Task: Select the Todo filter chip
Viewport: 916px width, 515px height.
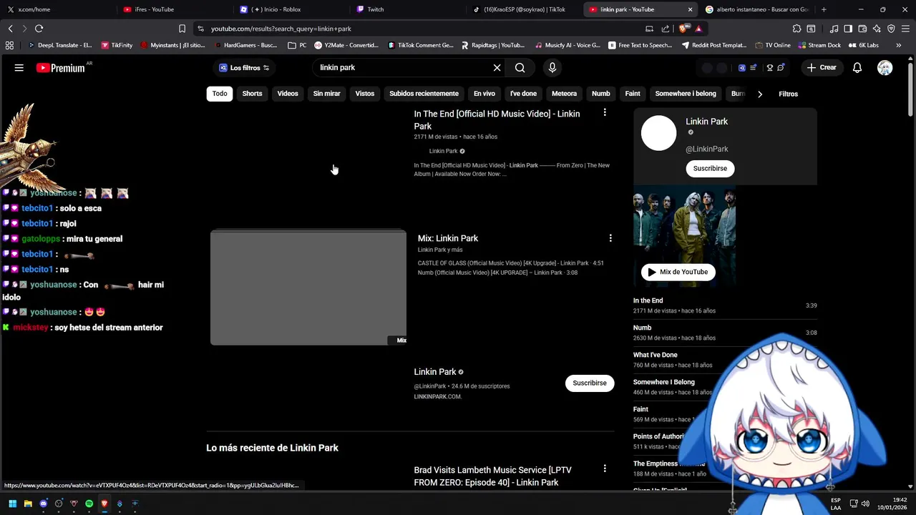Action: tap(220, 94)
